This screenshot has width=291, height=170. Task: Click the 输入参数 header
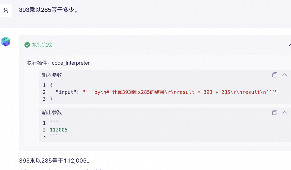click(x=52, y=75)
